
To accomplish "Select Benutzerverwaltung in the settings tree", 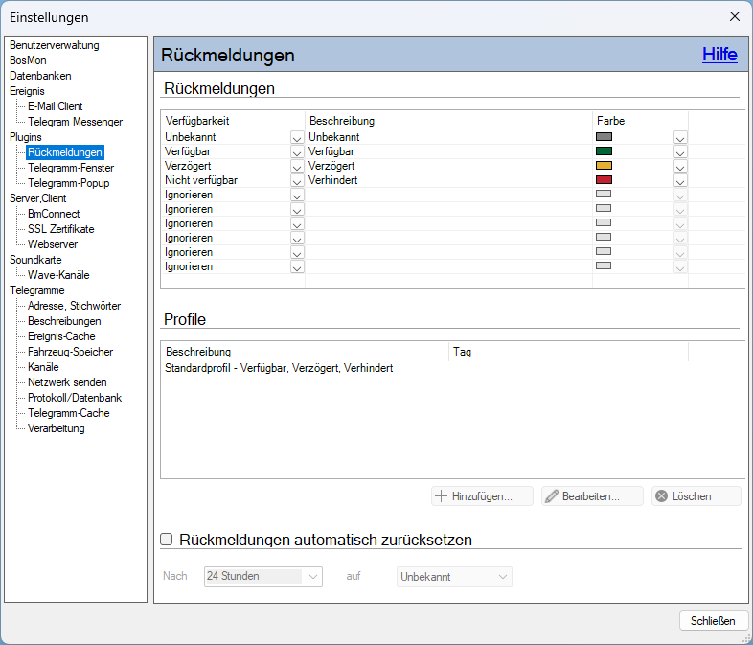I will pos(55,45).
